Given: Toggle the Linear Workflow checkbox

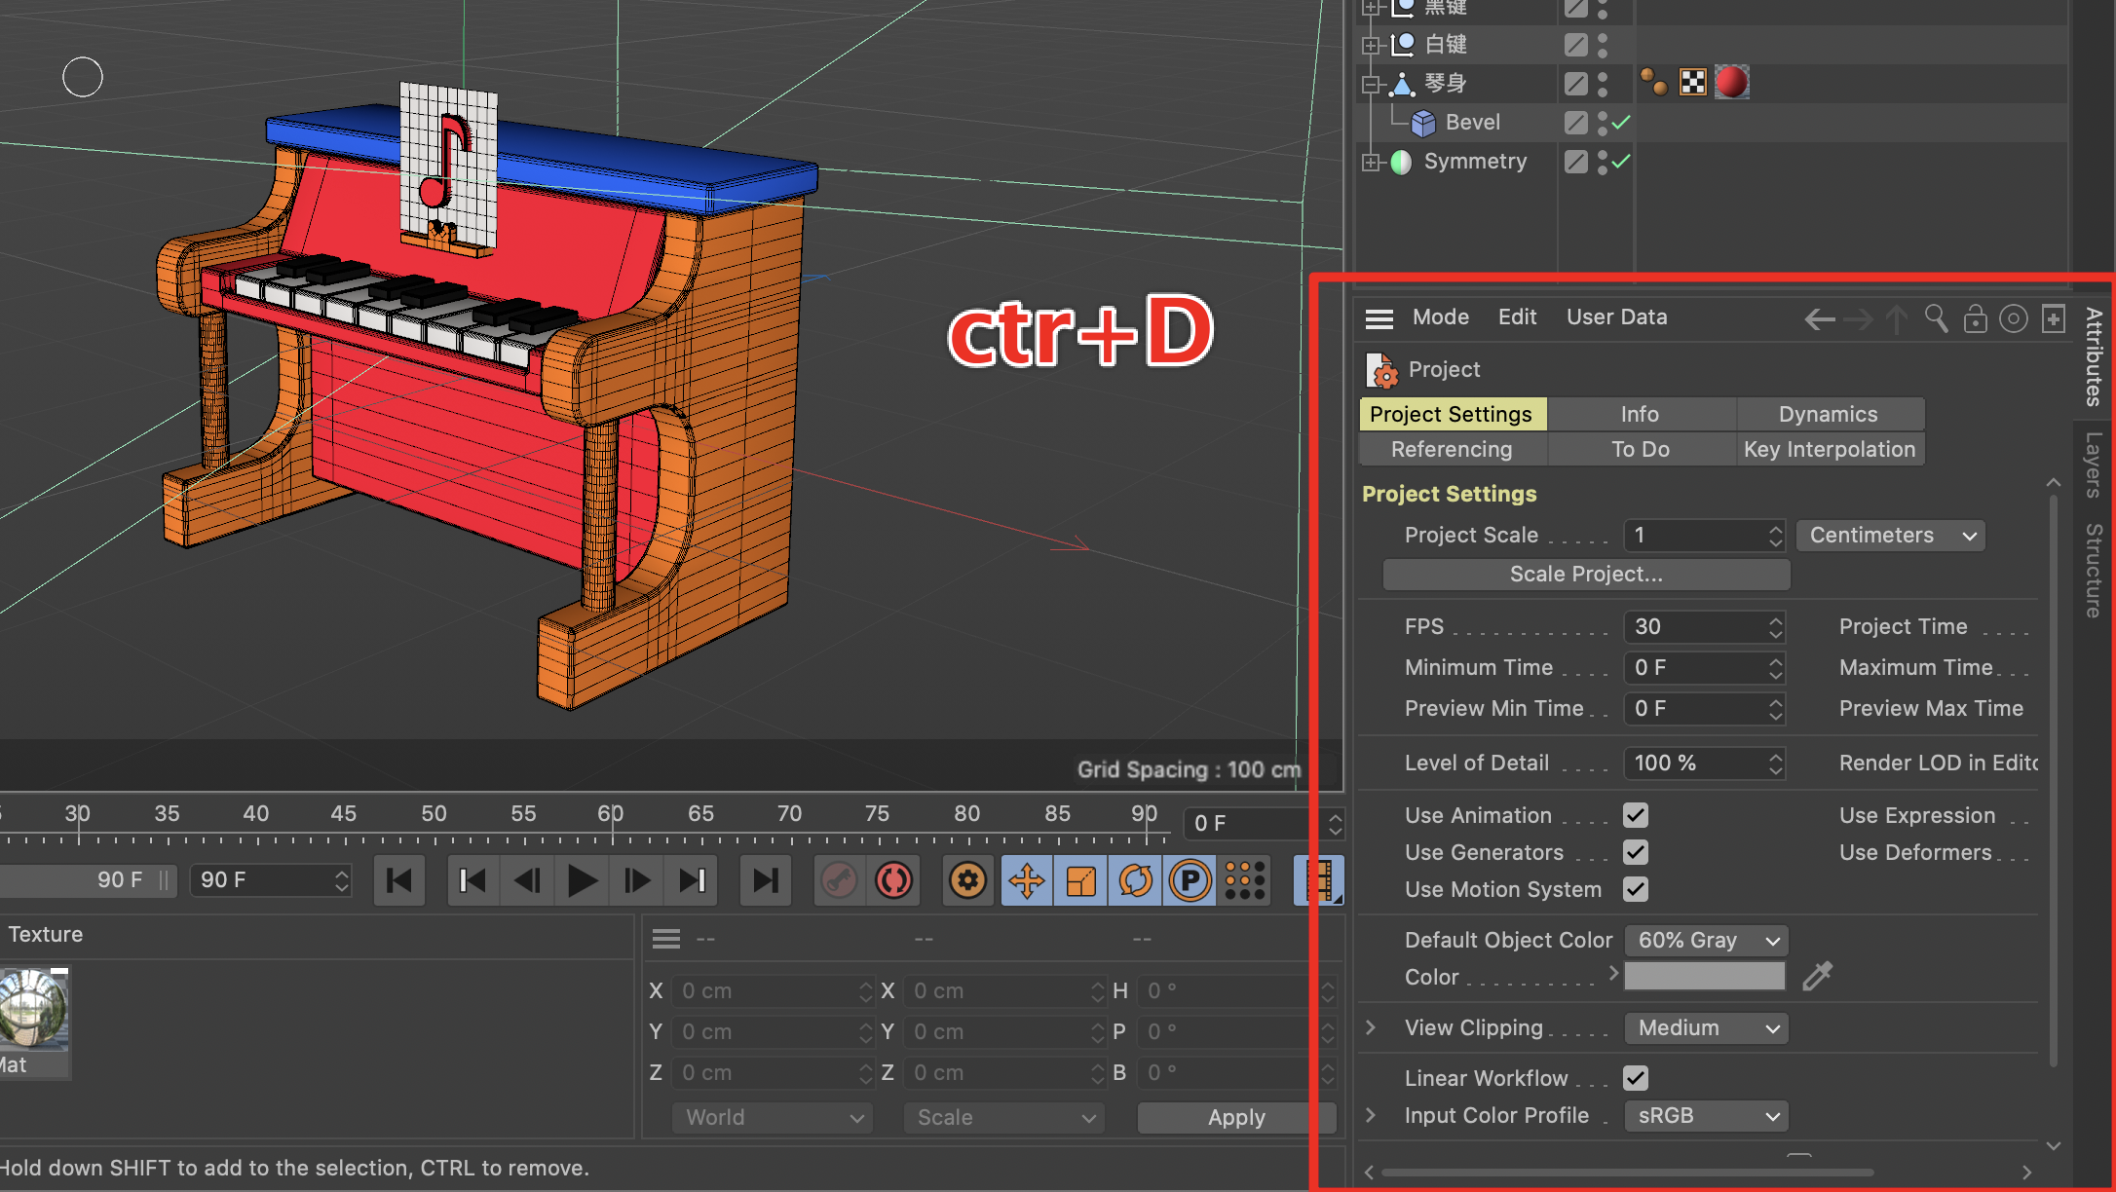Looking at the screenshot, I should (x=1636, y=1078).
